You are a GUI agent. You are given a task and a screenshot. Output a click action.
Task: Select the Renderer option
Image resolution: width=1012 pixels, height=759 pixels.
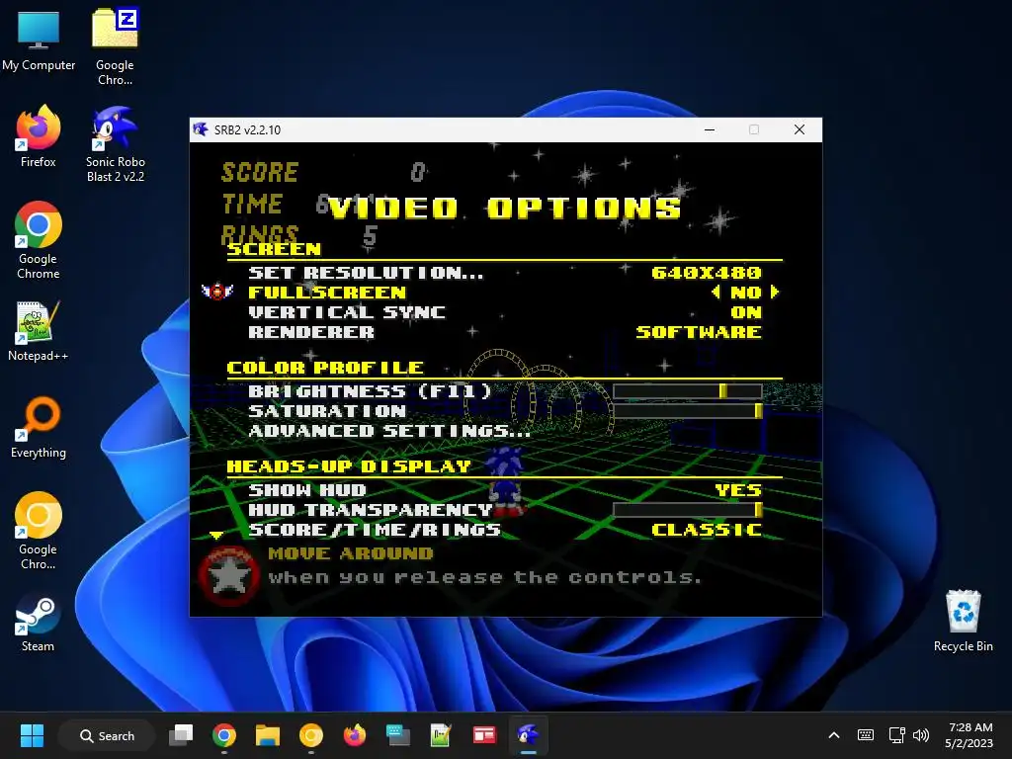(x=311, y=332)
